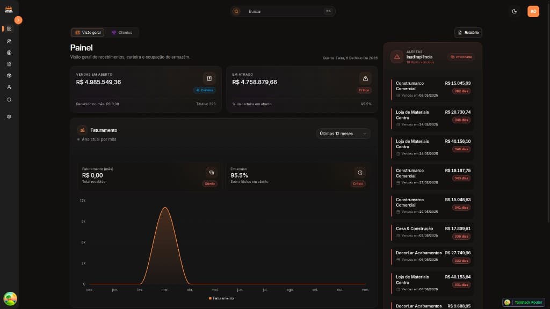Open the Últimos 12 meses dropdown
Screen dimensions: 550x309
click(343, 134)
